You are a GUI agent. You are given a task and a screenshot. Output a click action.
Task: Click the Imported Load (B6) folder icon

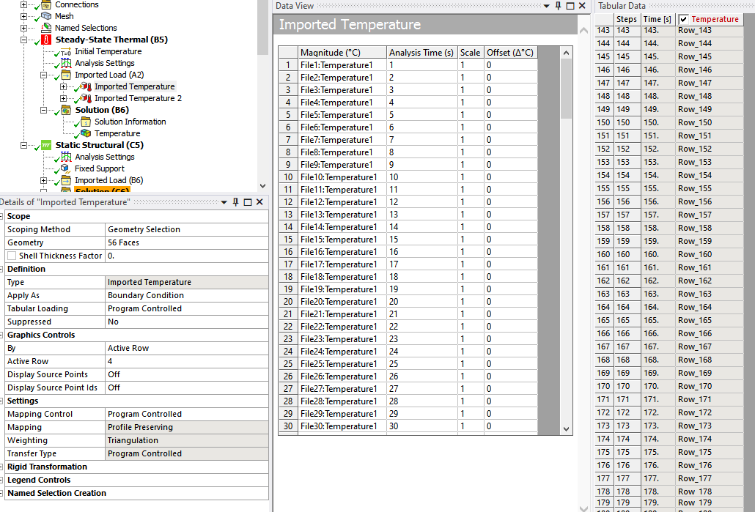pos(66,180)
